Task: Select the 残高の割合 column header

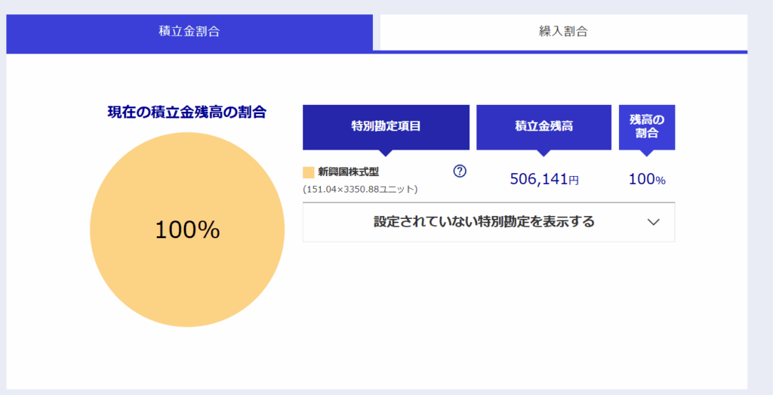Action: (x=647, y=127)
